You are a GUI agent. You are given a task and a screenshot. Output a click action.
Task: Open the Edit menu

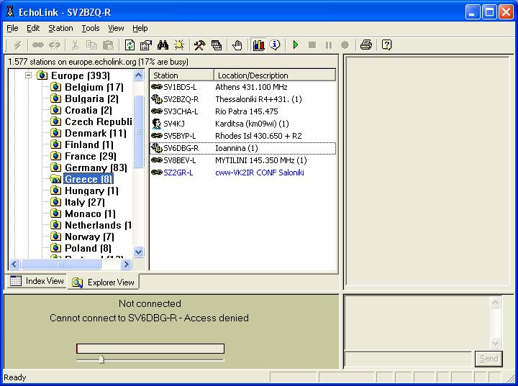pos(33,29)
